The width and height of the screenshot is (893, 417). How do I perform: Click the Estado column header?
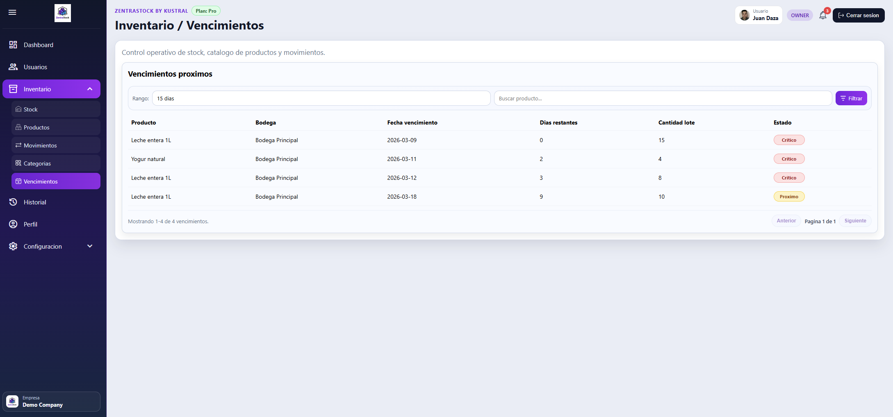click(x=782, y=122)
